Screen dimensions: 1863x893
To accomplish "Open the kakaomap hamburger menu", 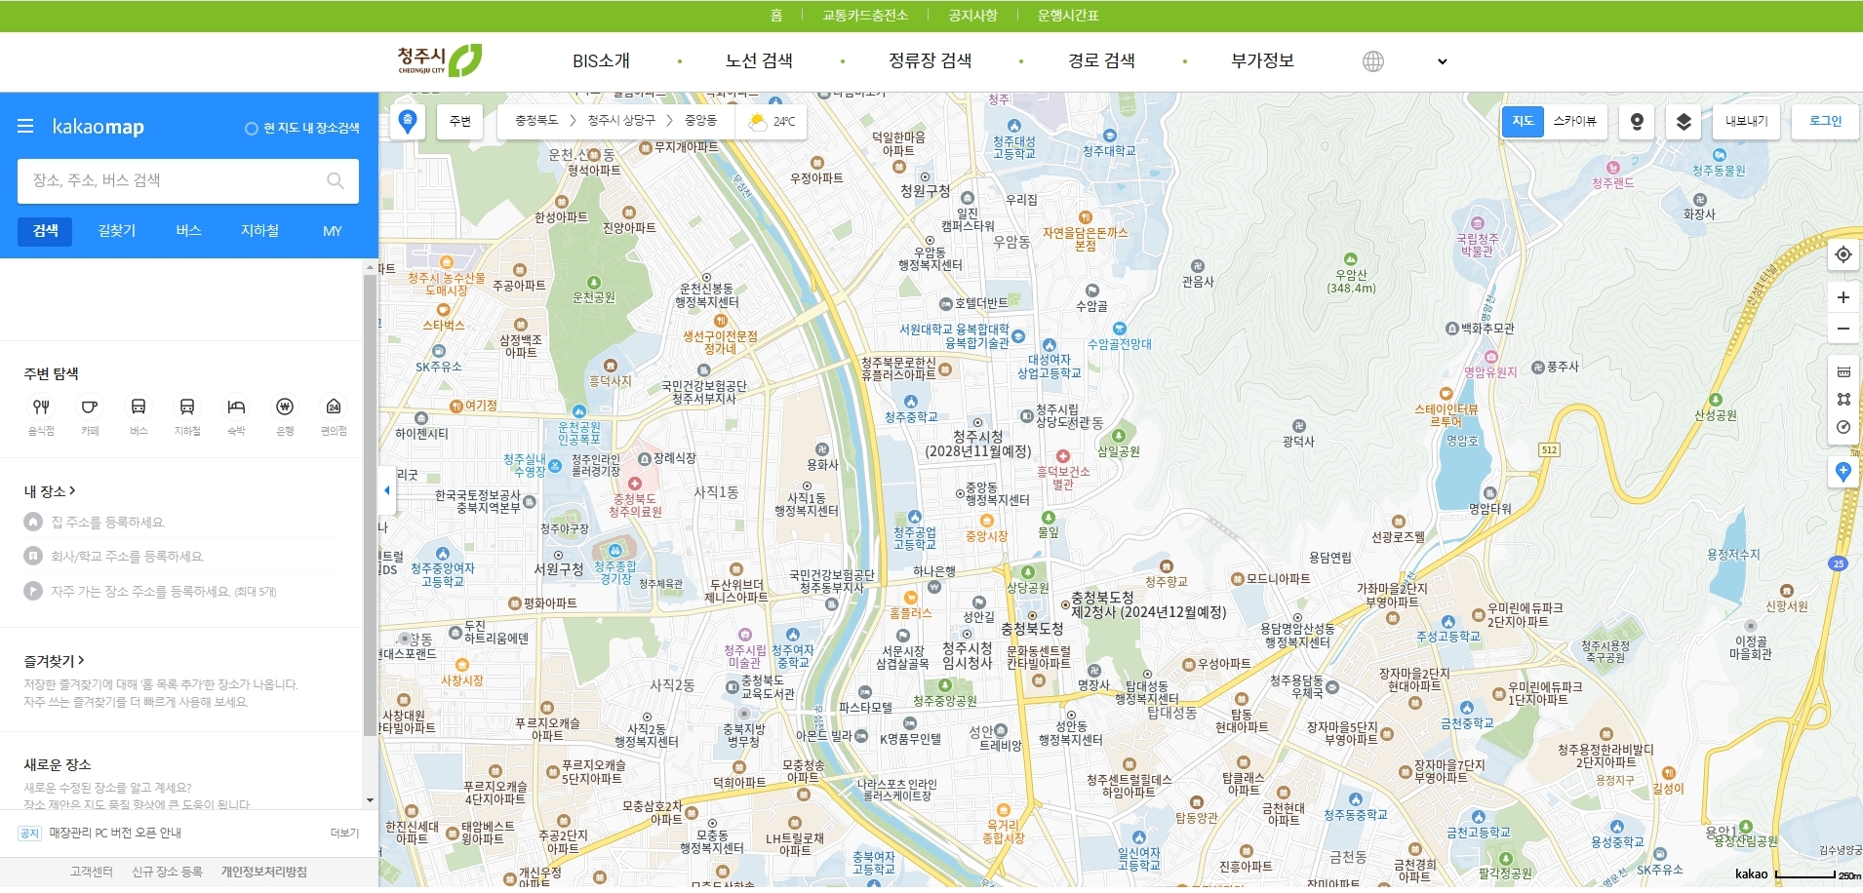I will coord(25,127).
